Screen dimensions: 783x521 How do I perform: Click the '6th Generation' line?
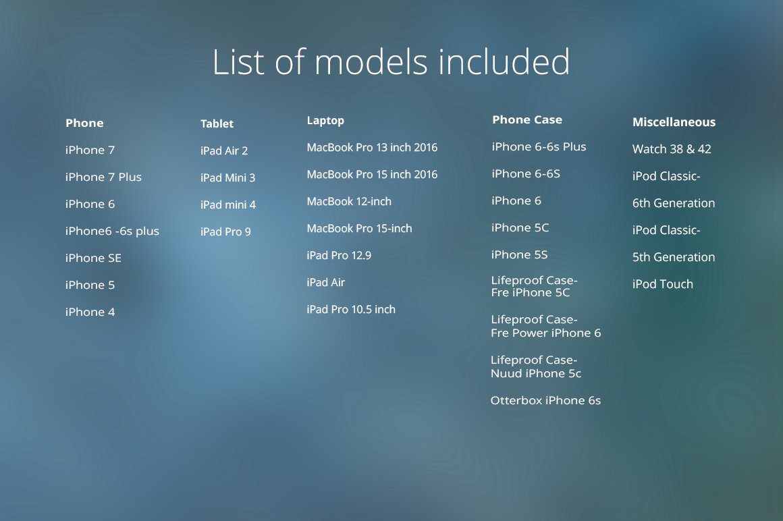click(x=674, y=203)
